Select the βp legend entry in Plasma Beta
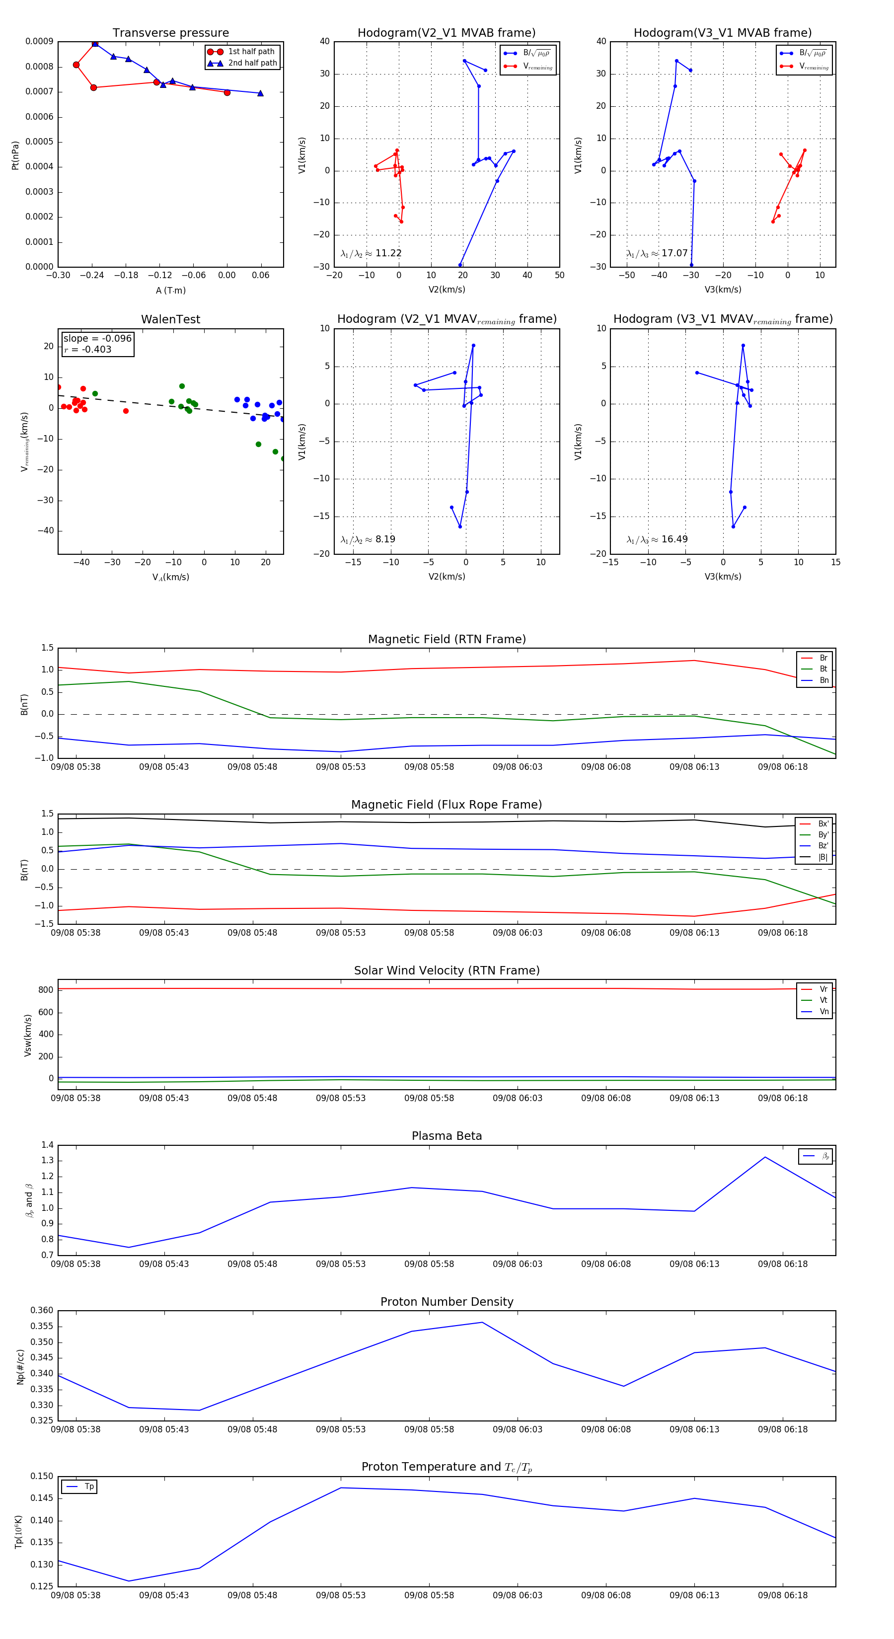Screen dimensions: 894x1639 816,1156
